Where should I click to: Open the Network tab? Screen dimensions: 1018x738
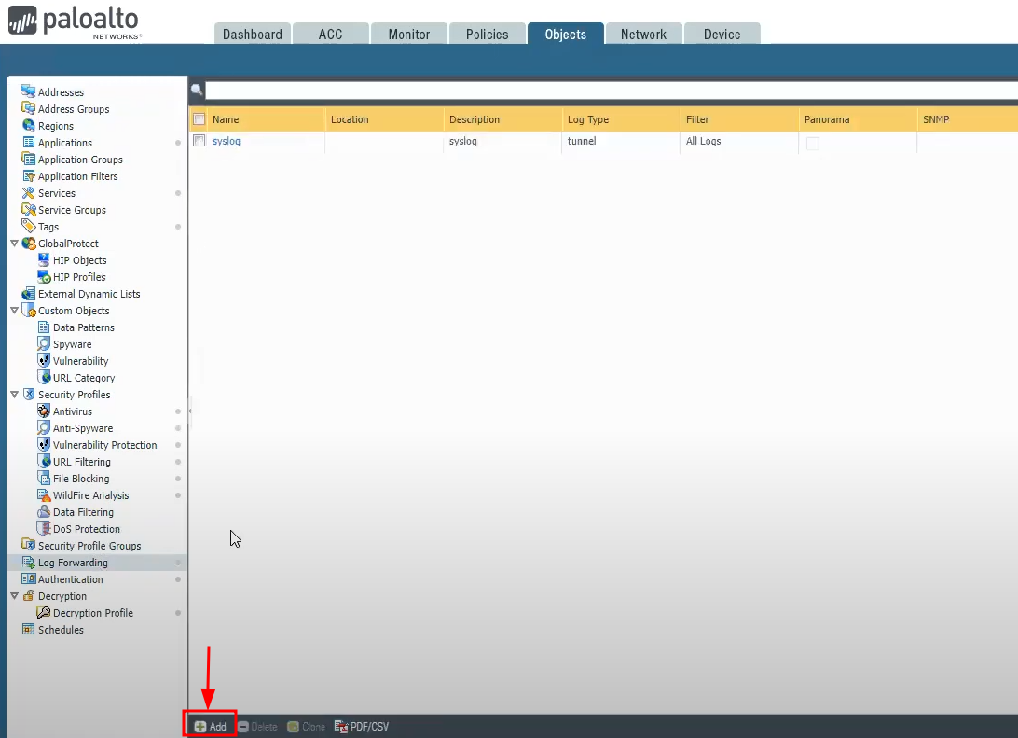click(643, 35)
